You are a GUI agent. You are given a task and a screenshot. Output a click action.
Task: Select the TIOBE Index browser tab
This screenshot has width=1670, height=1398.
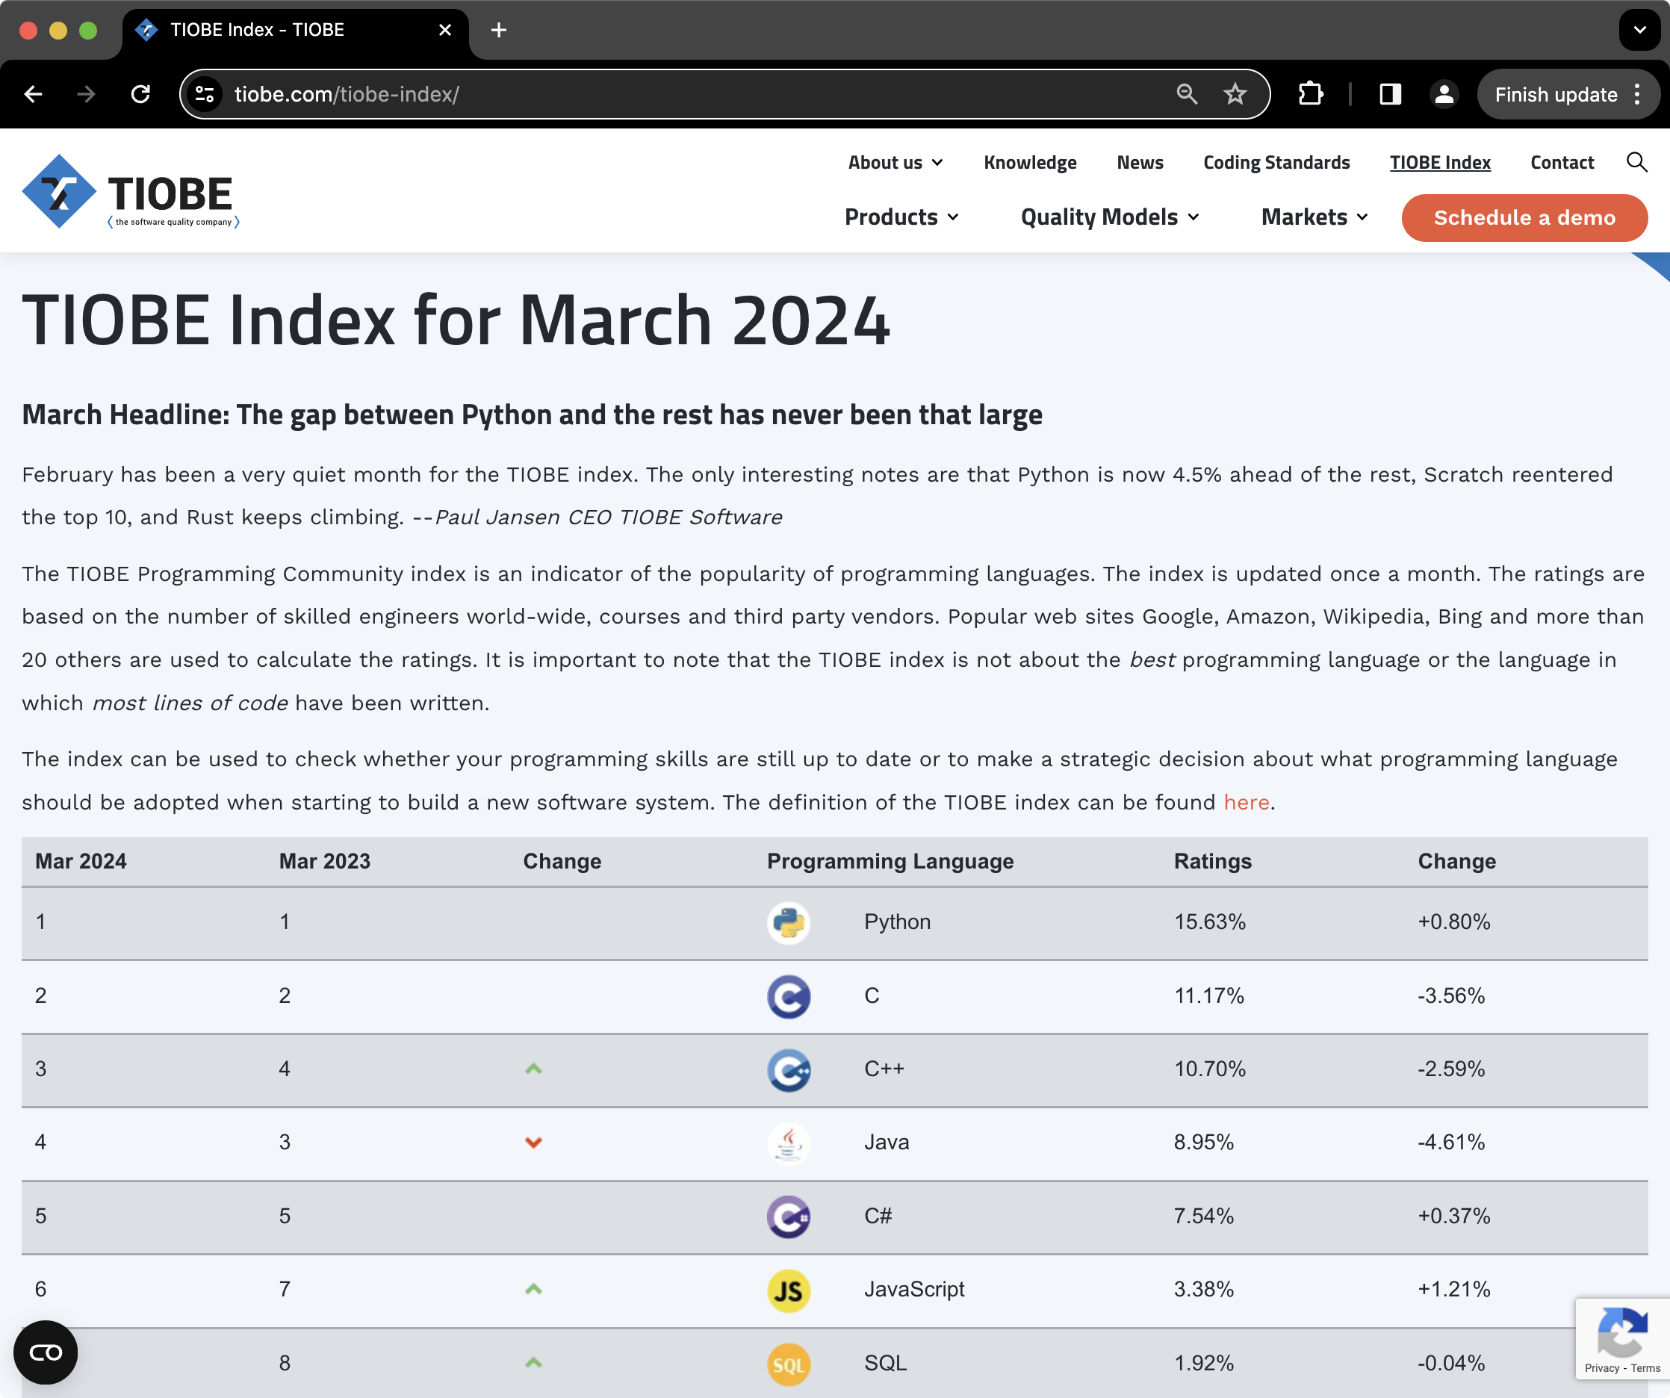coord(295,30)
